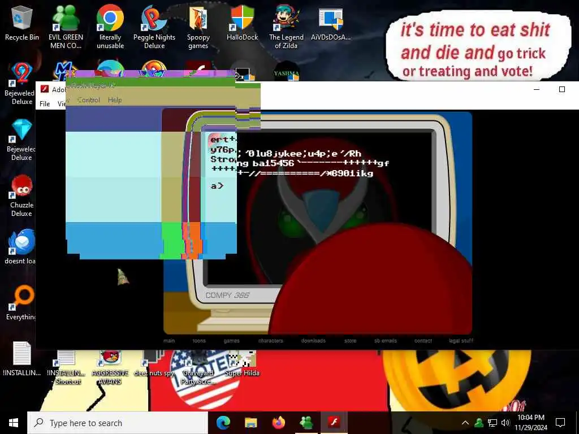579x434 pixels.
Task: Launch AGGRESSIVE AVIANS shortcut
Action: pos(110,367)
